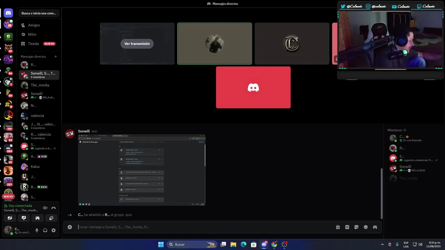Open the 3 miembros group conversation
445x250 pixels.
click(x=39, y=136)
